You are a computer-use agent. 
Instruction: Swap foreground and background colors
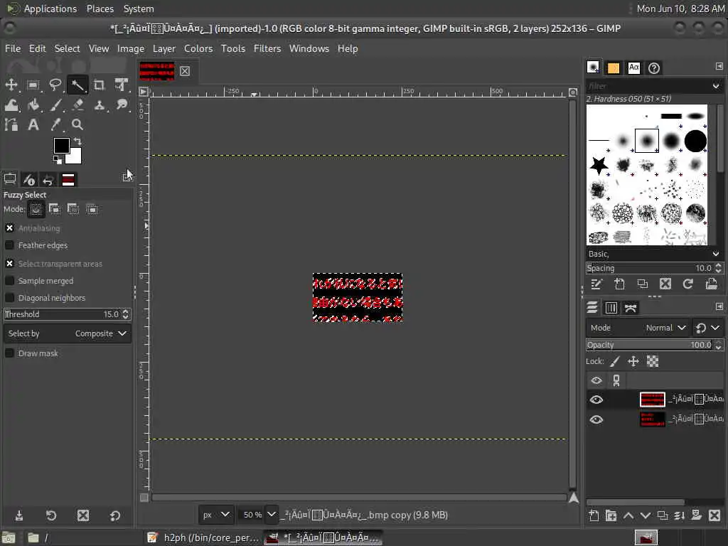(x=77, y=141)
